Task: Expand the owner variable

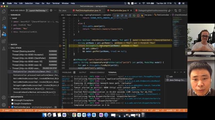Action: (x=12, y=22)
